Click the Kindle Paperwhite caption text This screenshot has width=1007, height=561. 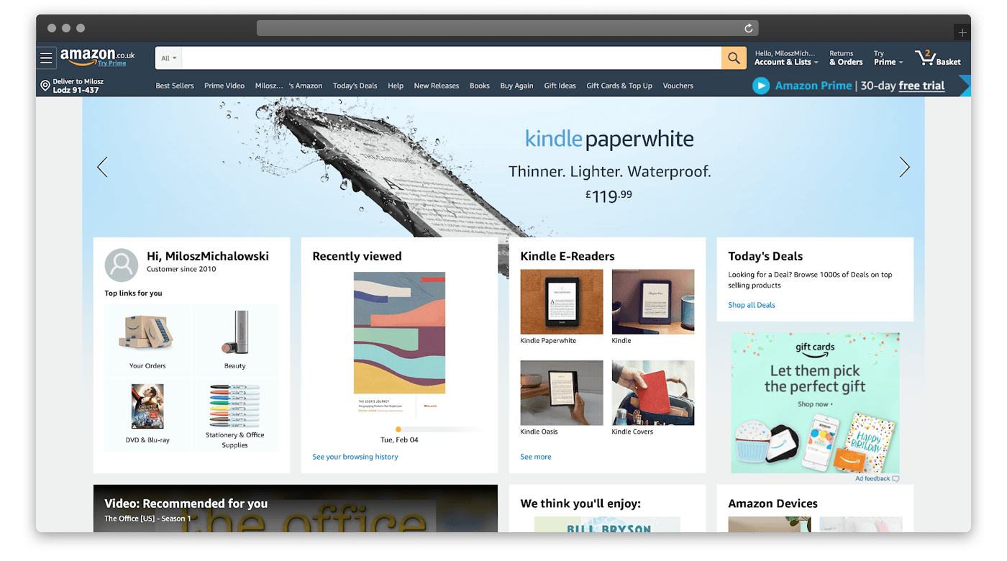click(x=548, y=341)
